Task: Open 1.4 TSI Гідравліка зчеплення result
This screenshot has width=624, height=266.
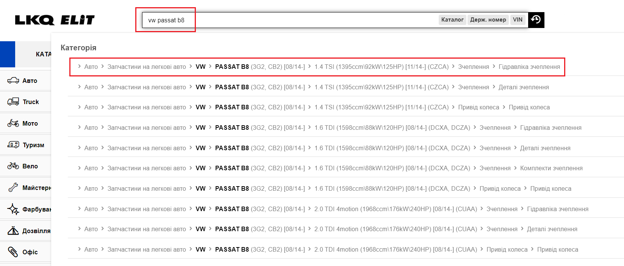Action: pyautogui.click(x=529, y=67)
